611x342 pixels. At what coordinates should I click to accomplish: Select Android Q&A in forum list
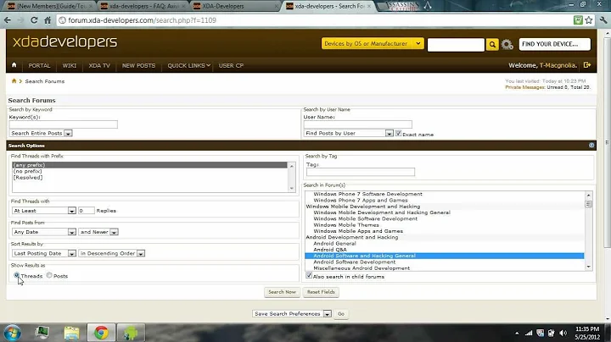click(330, 250)
